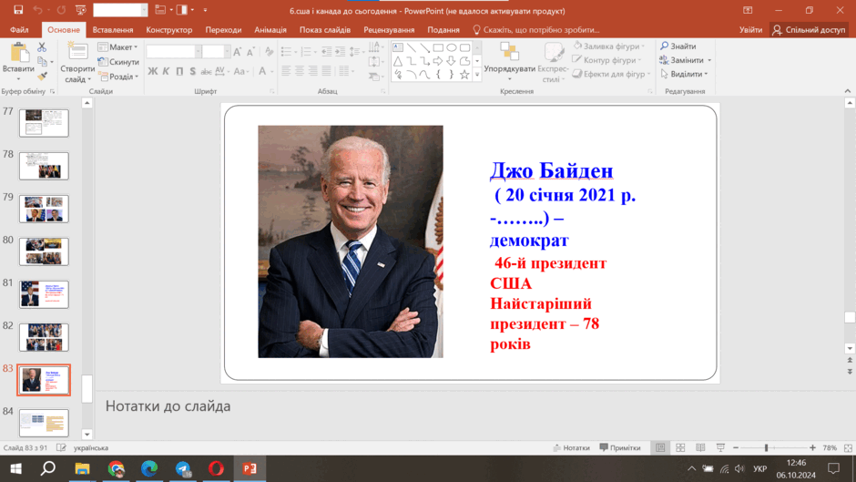
Task: Toggle the Нотатки notes pane
Action: 572,447
